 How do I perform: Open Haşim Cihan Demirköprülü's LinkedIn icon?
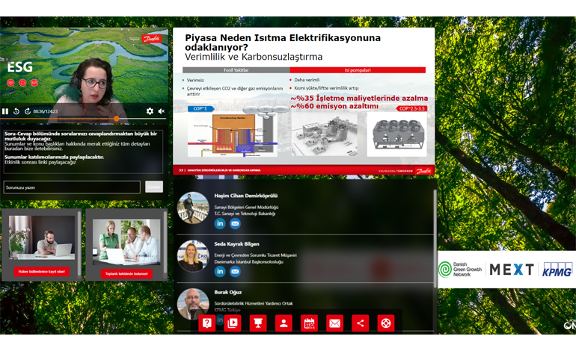[220, 223]
